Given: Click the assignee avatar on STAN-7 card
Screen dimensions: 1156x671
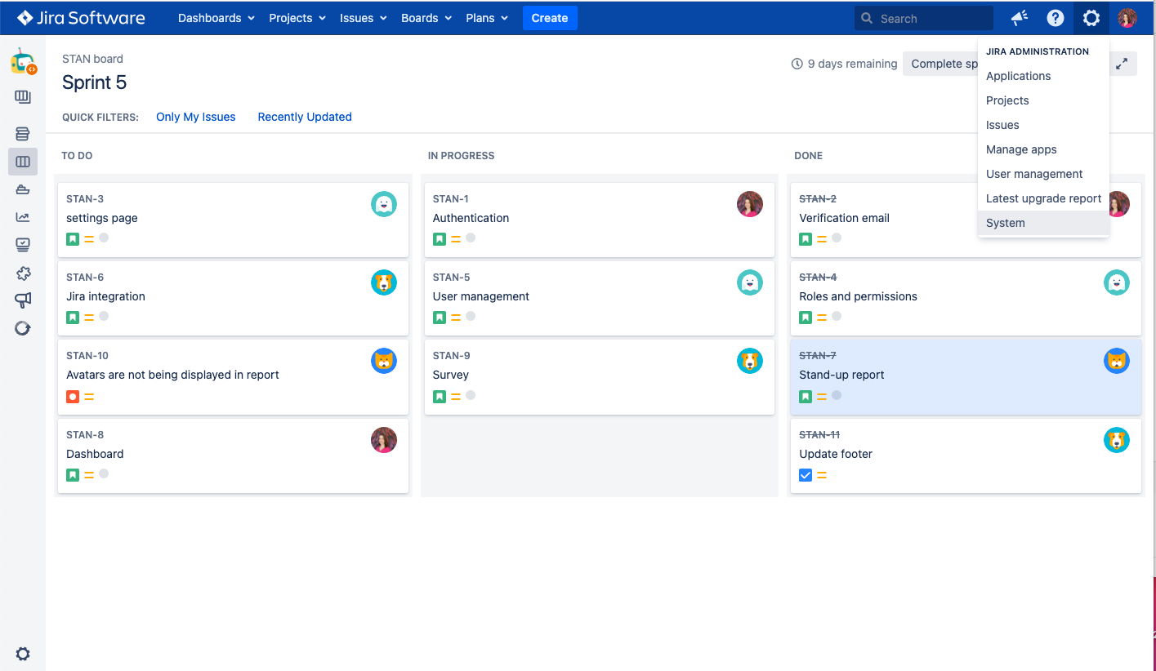Looking at the screenshot, I should click(1117, 361).
